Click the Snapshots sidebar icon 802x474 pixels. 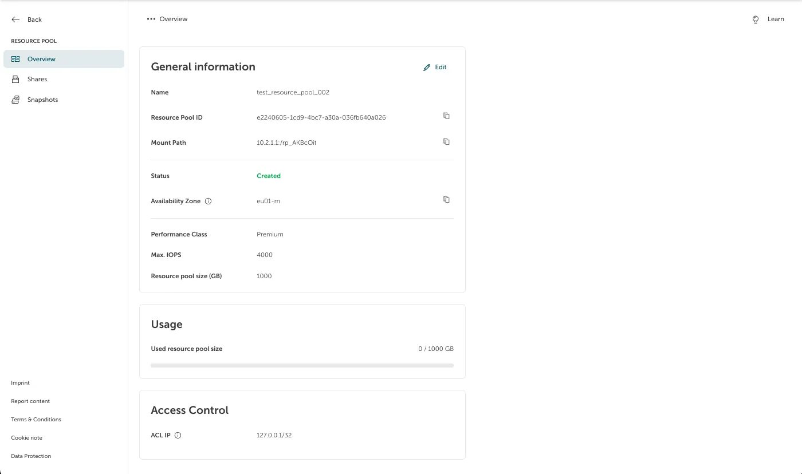[x=15, y=100]
